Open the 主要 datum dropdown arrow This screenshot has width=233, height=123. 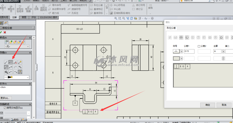(223, 51)
